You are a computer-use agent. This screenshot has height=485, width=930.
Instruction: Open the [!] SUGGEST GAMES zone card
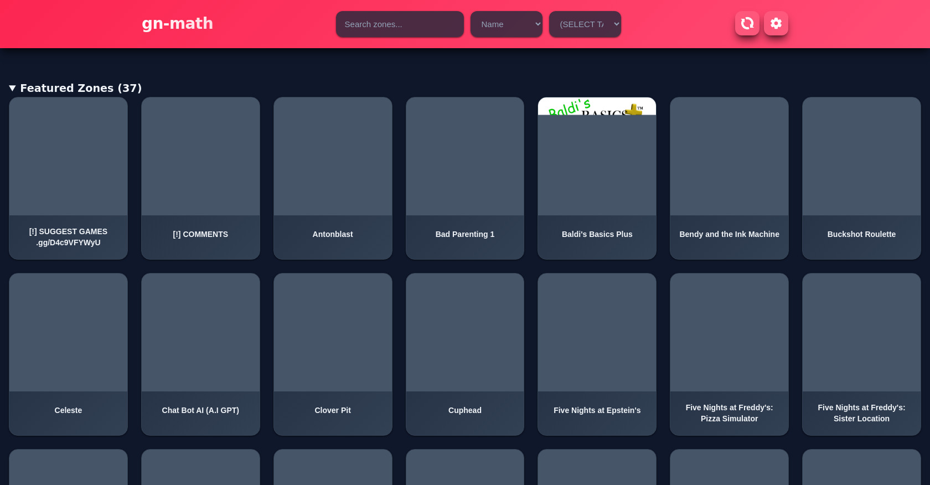(x=68, y=178)
